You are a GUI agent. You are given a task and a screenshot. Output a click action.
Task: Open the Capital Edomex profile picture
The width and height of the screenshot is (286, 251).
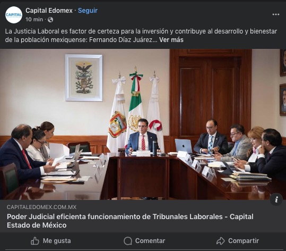point(14,15)
